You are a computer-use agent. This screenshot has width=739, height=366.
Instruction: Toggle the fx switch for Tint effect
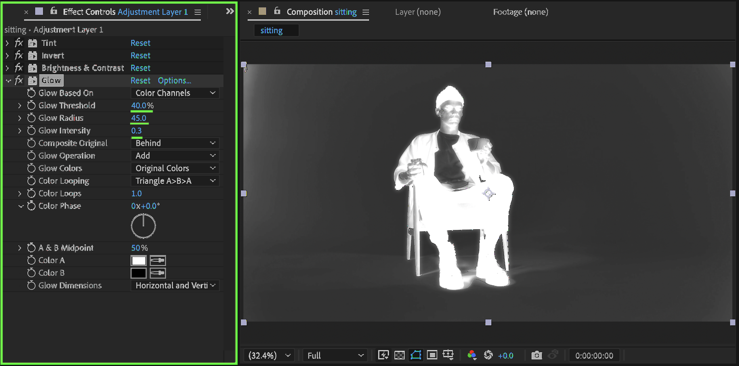[19, 43]
